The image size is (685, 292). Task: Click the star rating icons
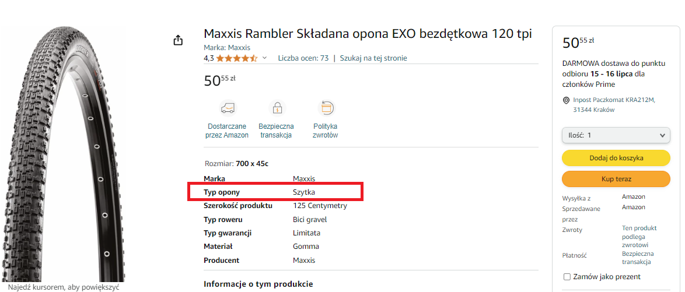pos(237,58)
